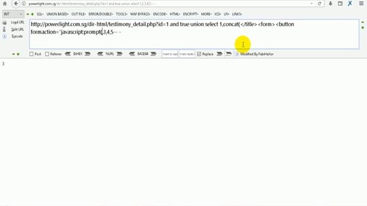The height and width of the screenshot is (206, 367).
Task: Click the Load URL icon
Action: [5, 23]
